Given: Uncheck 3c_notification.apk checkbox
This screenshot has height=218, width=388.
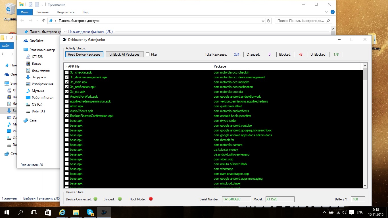Looking at the screenshot, I should (x=67, y=87).
